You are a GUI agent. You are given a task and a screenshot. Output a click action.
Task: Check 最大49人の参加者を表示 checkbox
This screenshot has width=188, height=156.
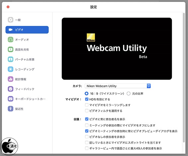87,148
